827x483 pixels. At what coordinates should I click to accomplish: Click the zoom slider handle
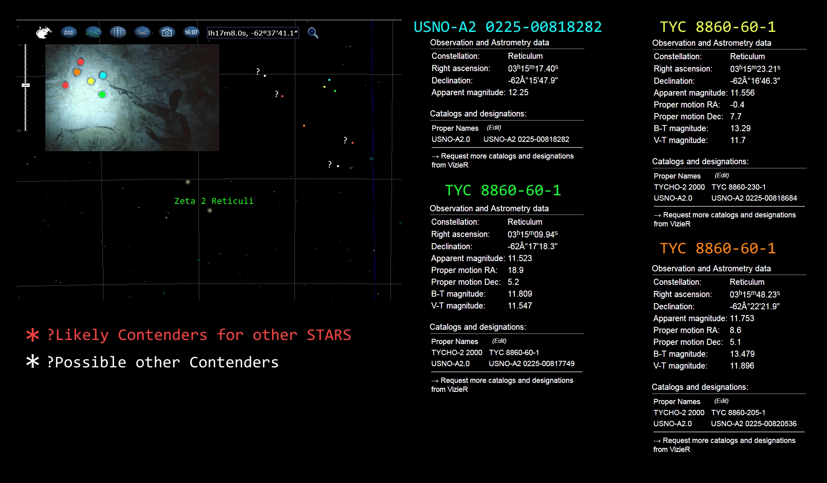pyautogui.click(x=26, y=85)
